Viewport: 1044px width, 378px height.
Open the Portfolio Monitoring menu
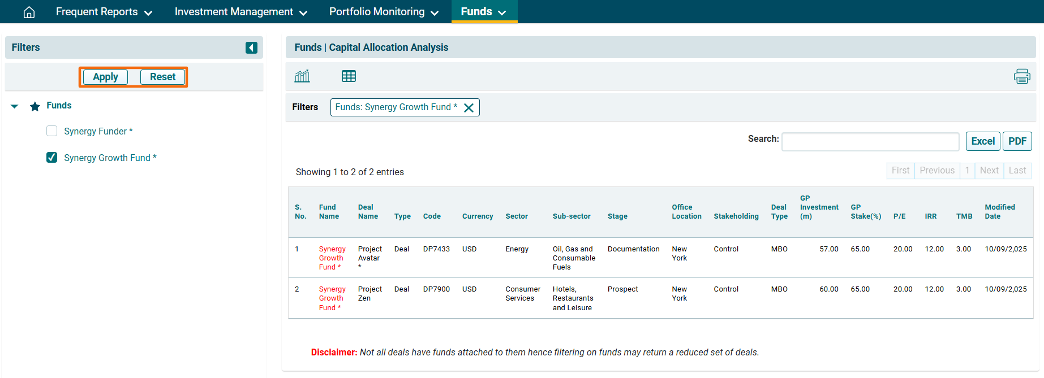384,12
